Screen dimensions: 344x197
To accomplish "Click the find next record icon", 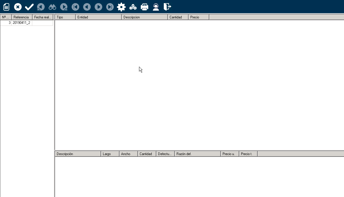I will pyautogui.click(x=64, y=7).
